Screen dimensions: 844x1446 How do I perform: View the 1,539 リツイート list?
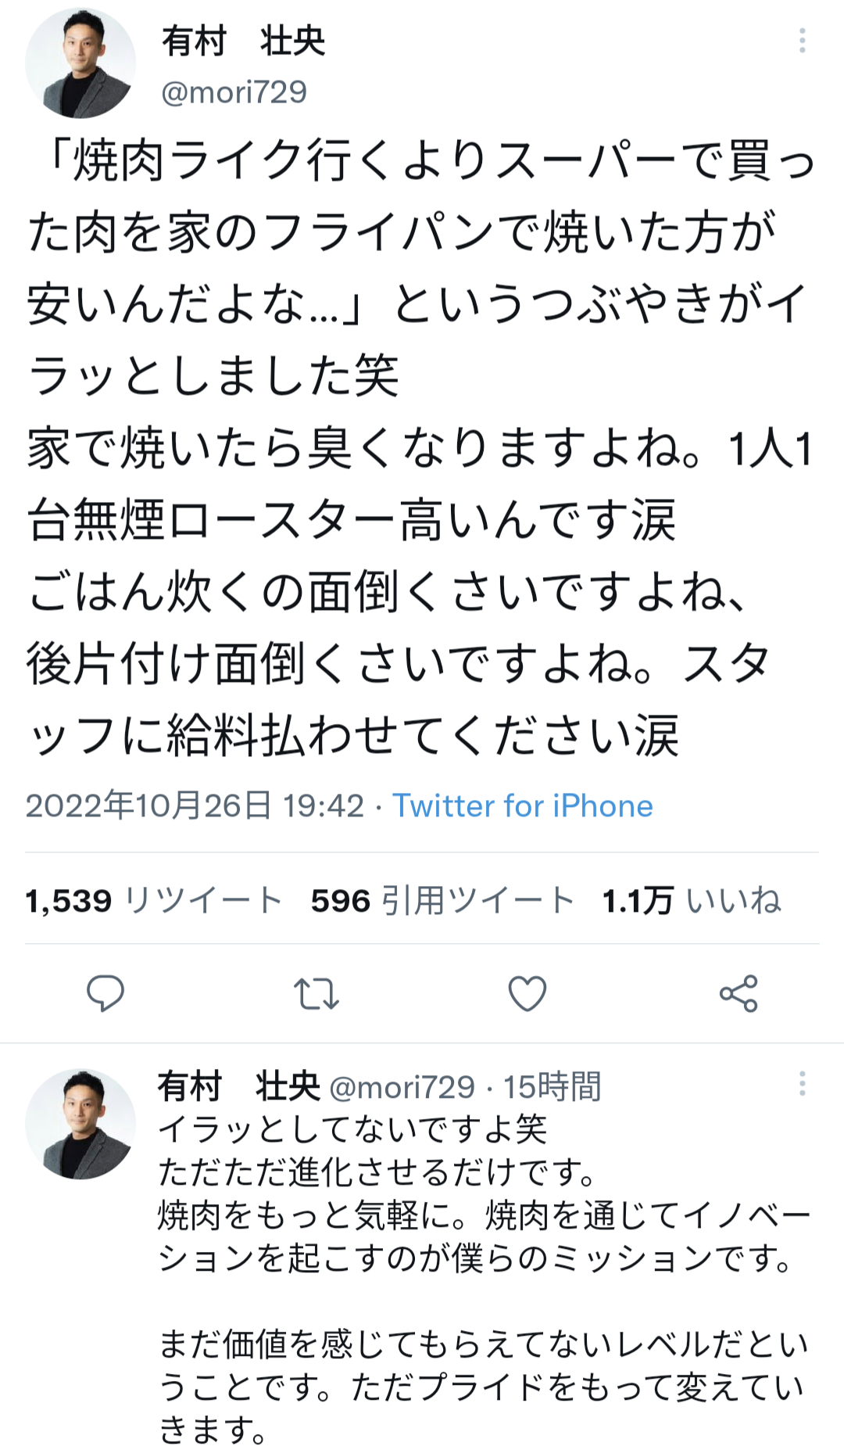click(154, 900)
